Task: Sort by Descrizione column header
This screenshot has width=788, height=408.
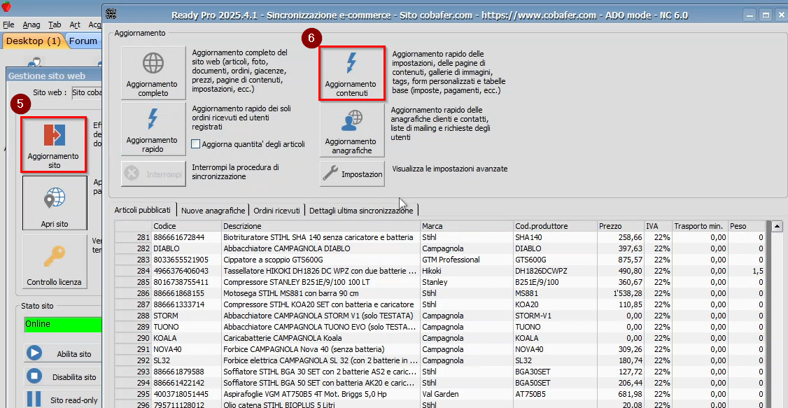Action: tap(321, 226)
